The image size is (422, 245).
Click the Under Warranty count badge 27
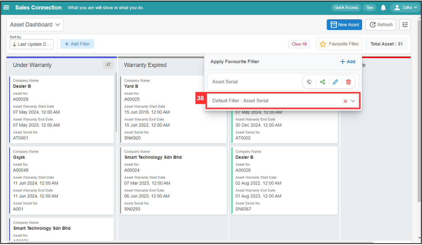pos(108,65)
